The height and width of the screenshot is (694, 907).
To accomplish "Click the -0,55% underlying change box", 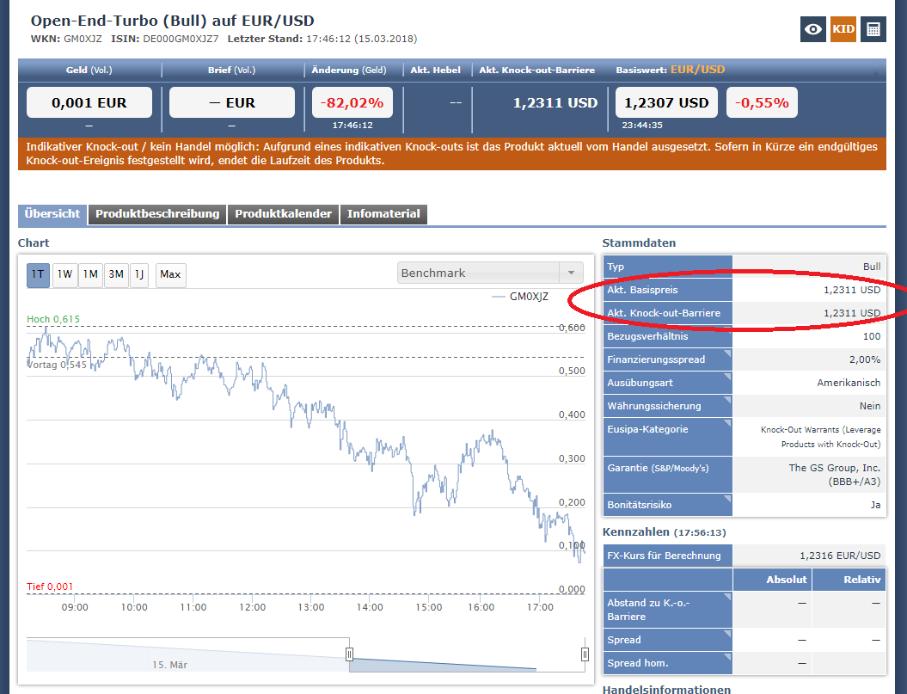I will pyautogui.click(x=762, y=102).
